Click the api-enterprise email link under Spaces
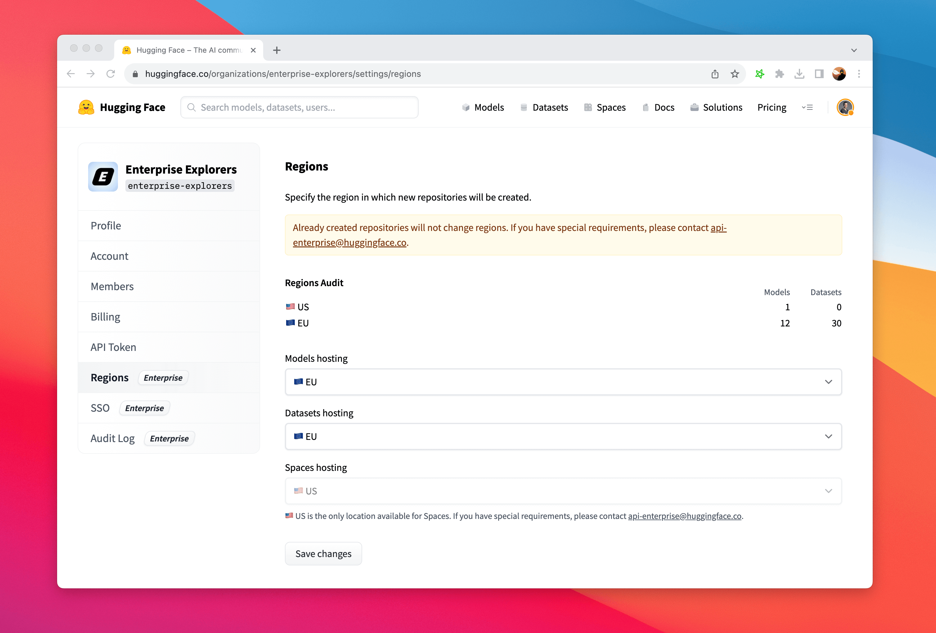 (x=684, y=516)
